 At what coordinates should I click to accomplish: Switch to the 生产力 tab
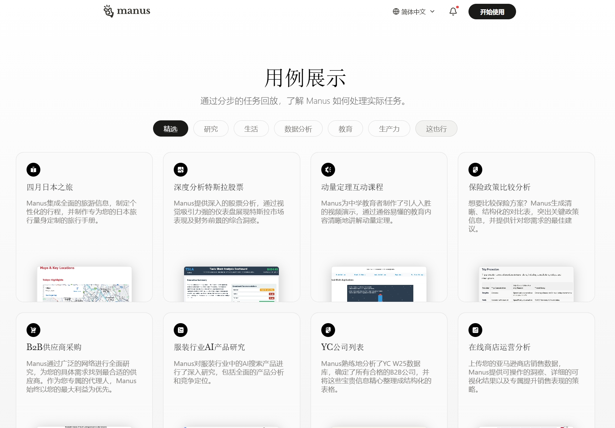tap(389, 129)
